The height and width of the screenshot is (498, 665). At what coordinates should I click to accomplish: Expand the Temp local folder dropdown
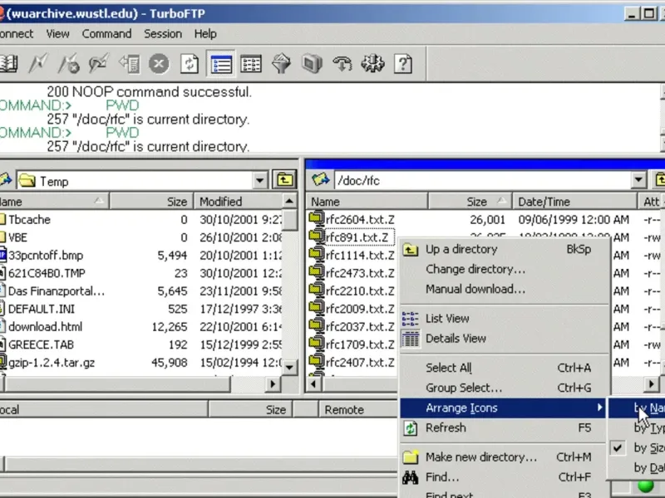click(259, 181)
